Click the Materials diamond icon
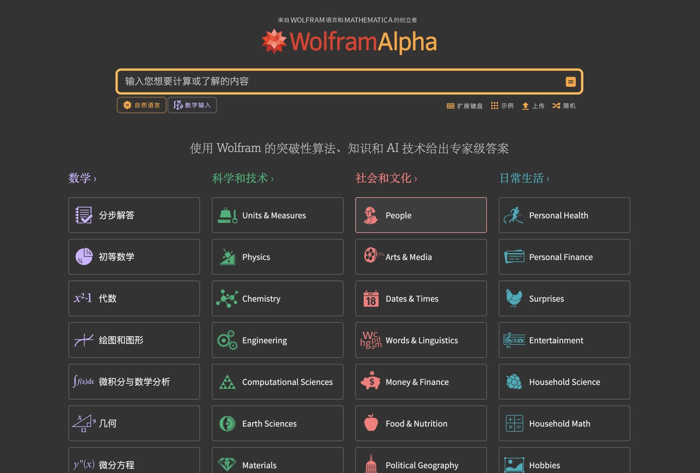Viewport: 700px width, 473px height. [x=227, y=465]
